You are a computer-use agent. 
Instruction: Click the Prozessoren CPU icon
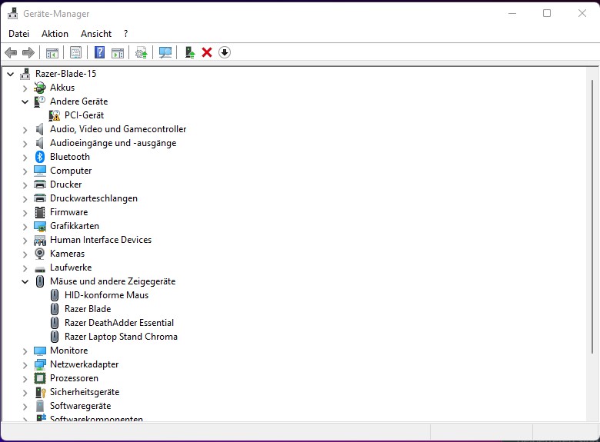click(x=40, y=378)
